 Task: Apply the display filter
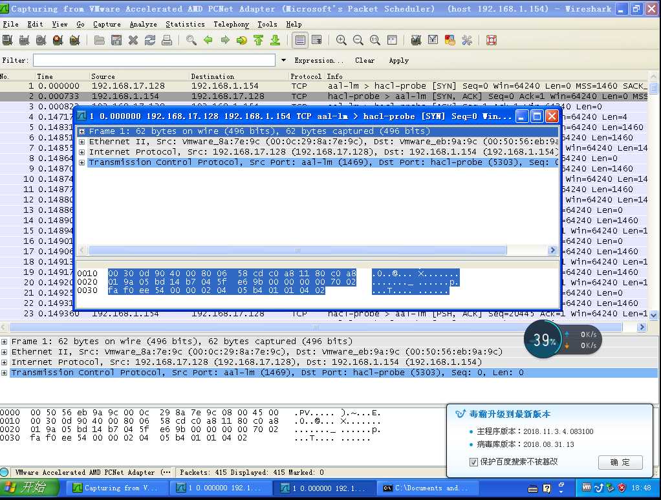(x=399, y=60)
